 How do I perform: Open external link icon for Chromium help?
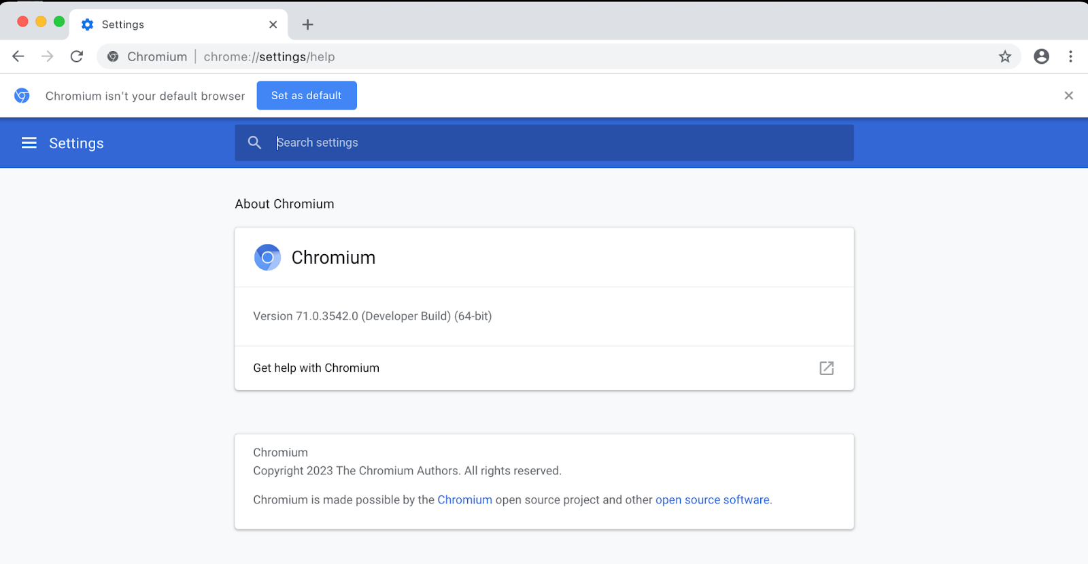[x=826, y=368]
